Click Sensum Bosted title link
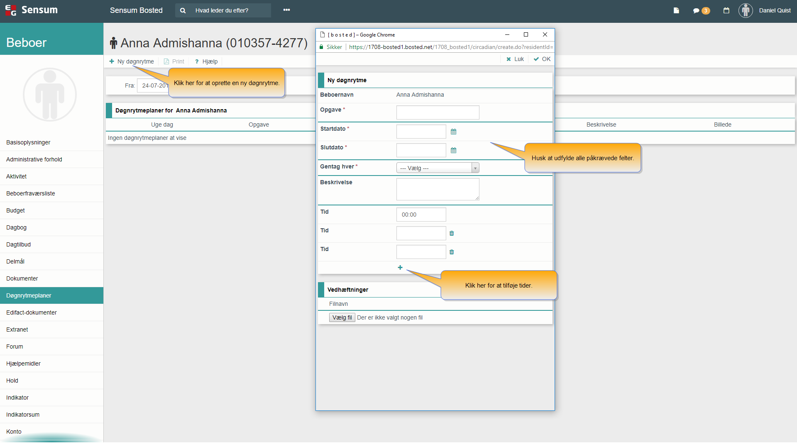 coord(136,10)
